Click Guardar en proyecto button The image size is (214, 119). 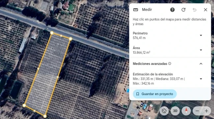(x=155, y=94)
